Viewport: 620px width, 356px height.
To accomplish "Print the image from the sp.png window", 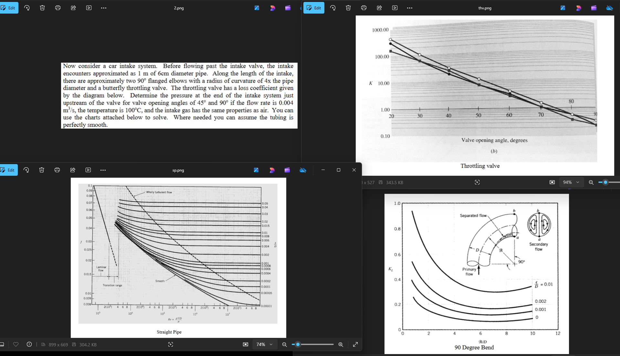I will coord(57,170).
